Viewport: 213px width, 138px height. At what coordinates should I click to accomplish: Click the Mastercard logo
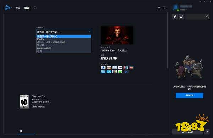tap(131, 67)
